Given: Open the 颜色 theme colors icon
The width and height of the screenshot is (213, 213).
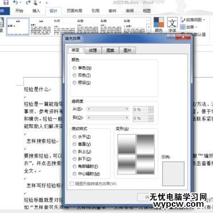Looking at the screenshot, I should tap(159, 25).
